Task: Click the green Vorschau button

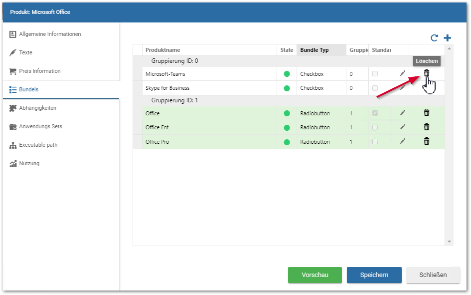Action: [x=315, y=275]
